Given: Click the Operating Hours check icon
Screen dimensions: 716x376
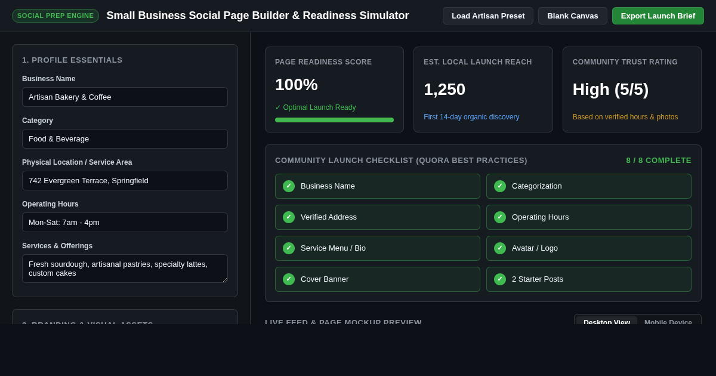Looking at the screenshot, I should [500, 217].
